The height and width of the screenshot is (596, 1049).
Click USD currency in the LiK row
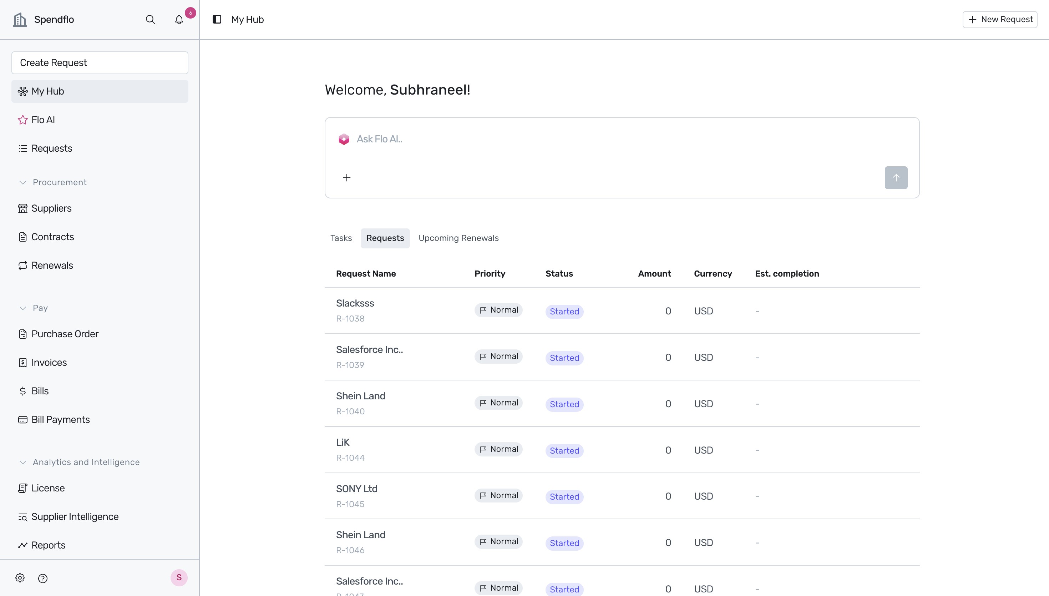pos(703,450)
